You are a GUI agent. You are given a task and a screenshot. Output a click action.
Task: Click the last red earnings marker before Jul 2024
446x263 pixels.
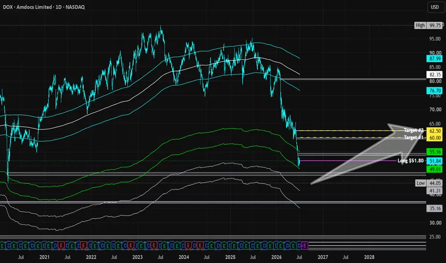tap(200, 245)
